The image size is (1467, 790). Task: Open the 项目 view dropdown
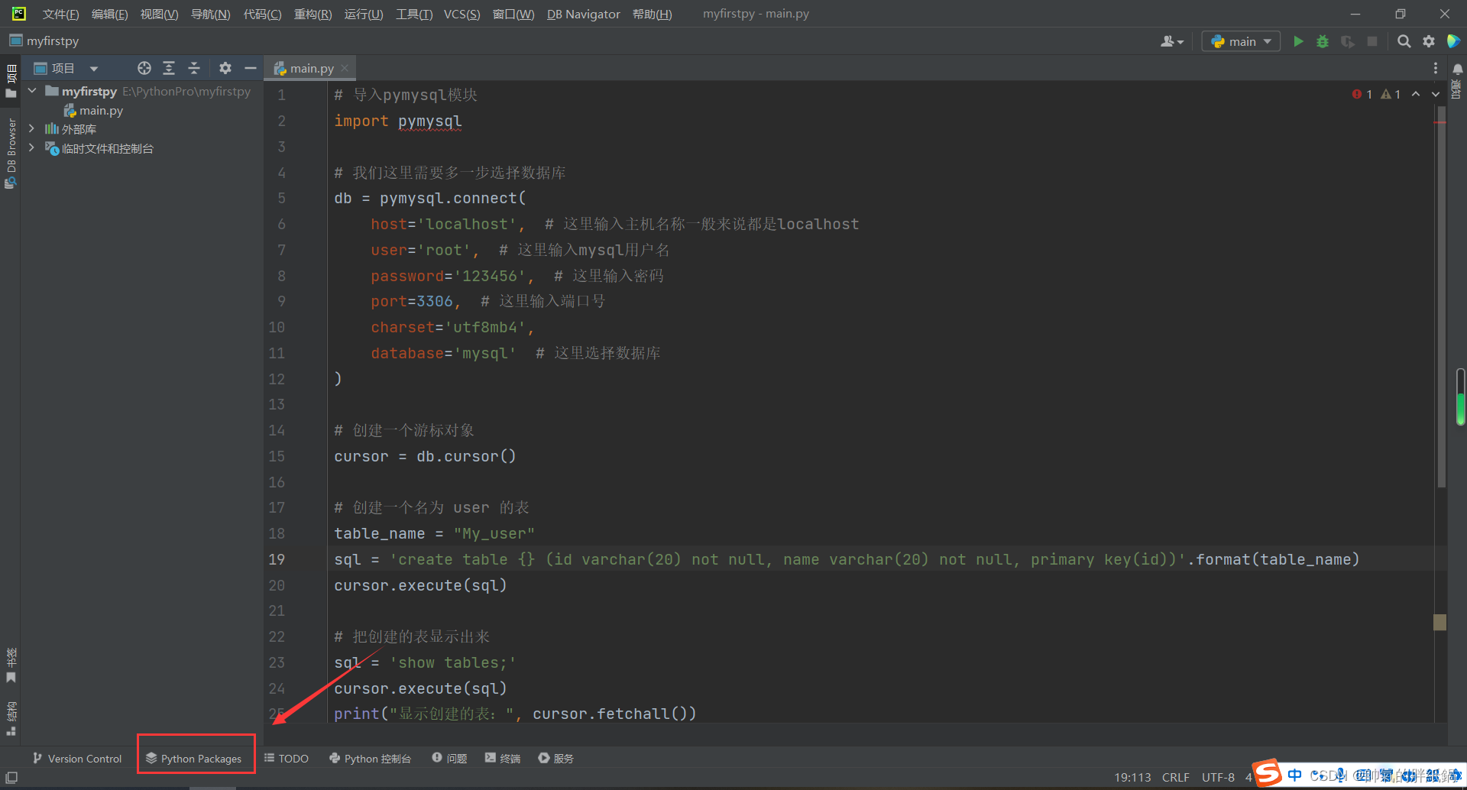pyautogui.click(x=66, y=68)
